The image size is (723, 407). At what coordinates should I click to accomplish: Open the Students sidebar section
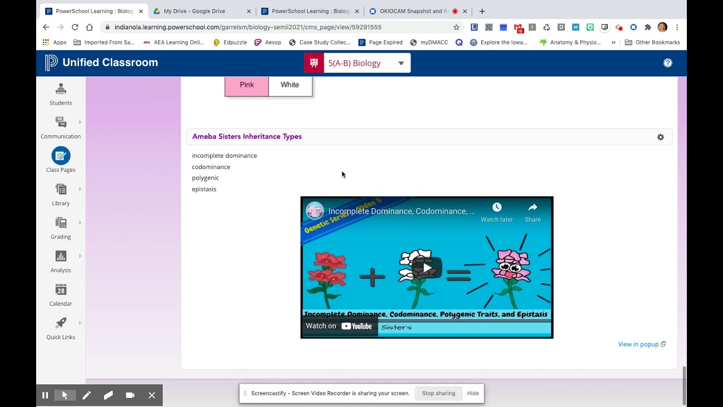pyautogui.click(x=60, y=94)
